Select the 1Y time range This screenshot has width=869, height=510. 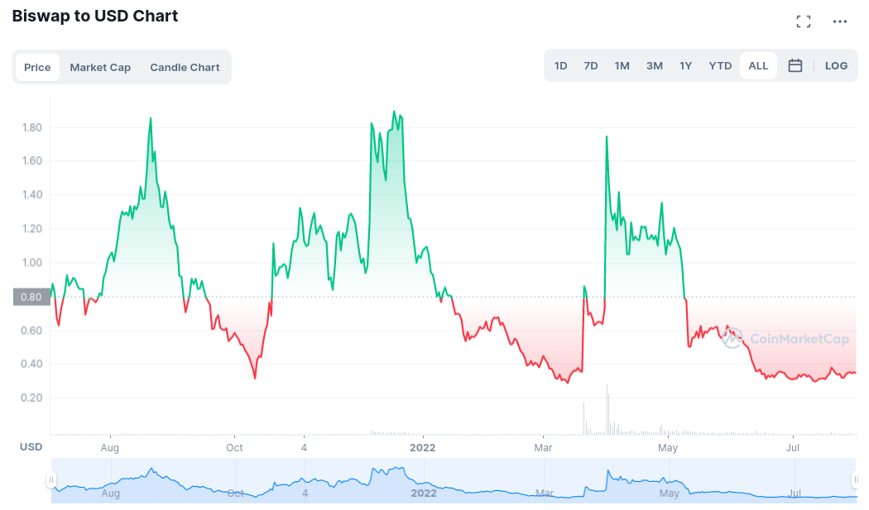685,65
